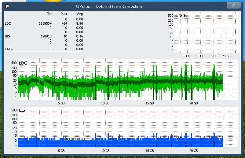Image resolution: width=245 pixels, height=158 pixels.
Task: Click the Avg column header
Action: 79,14
